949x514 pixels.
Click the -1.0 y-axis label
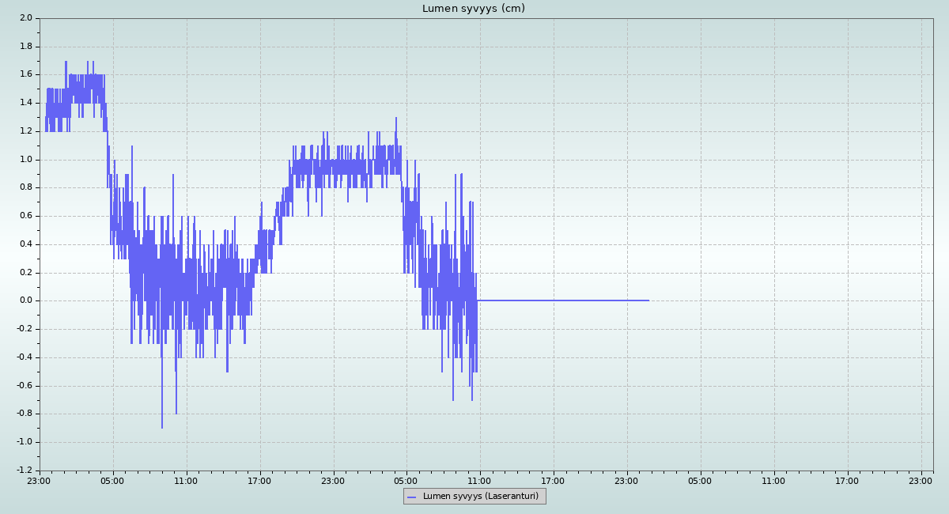point(24,442)
